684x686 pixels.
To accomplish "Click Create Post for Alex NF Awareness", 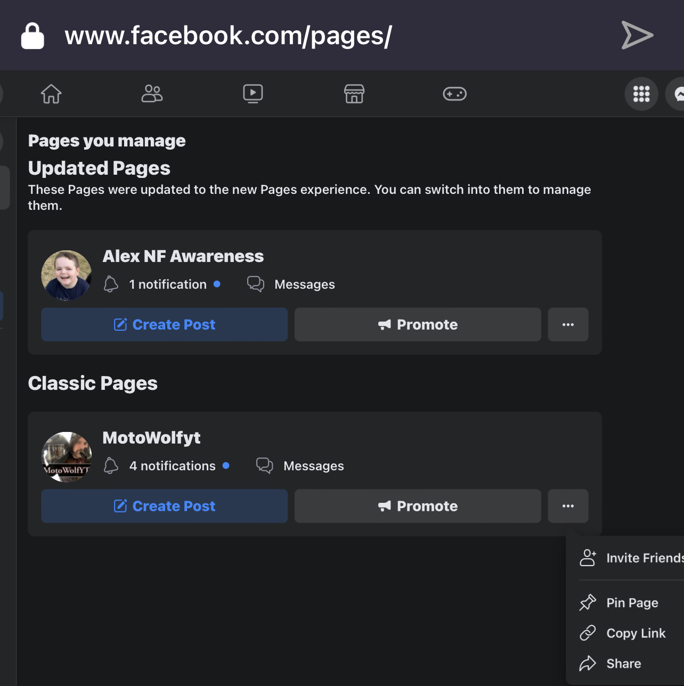I will (164, 324).
